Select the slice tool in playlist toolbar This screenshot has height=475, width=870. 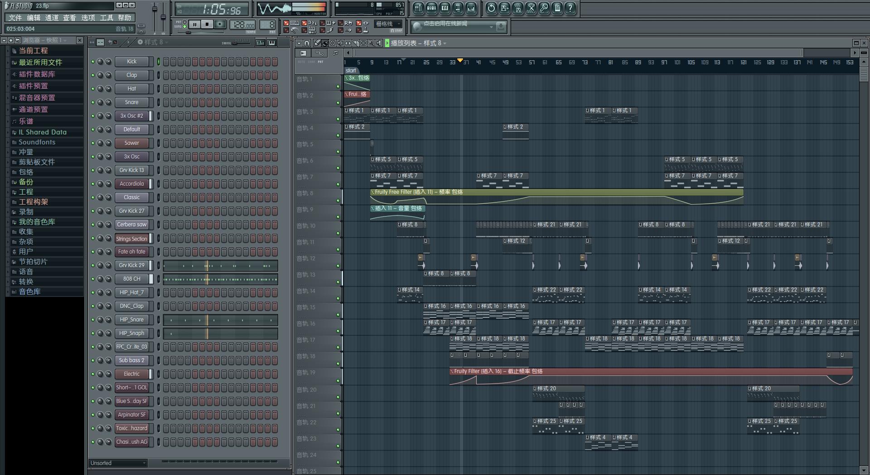[356, 43]
